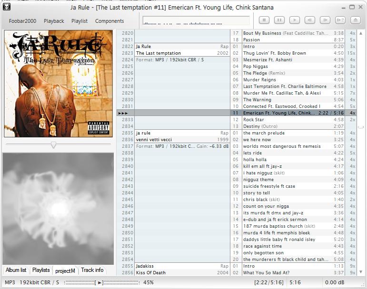Select the track 'Passion'
Image resolution: width=367 pixels, height=289 pixels.
(x=293, y=40)
